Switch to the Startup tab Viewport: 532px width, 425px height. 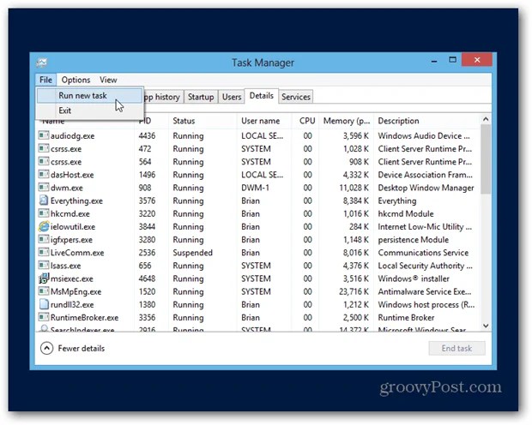(x=201, y=97)
